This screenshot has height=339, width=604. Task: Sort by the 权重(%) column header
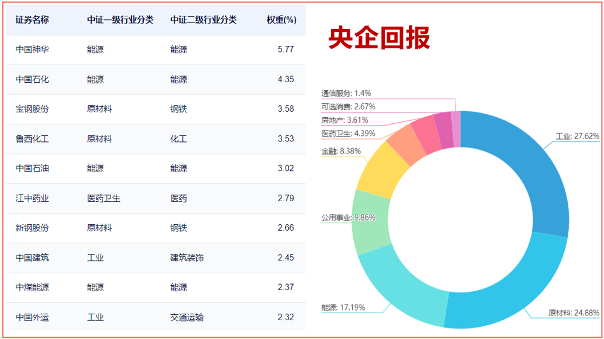pyautogui.click(x=281, y=20)
